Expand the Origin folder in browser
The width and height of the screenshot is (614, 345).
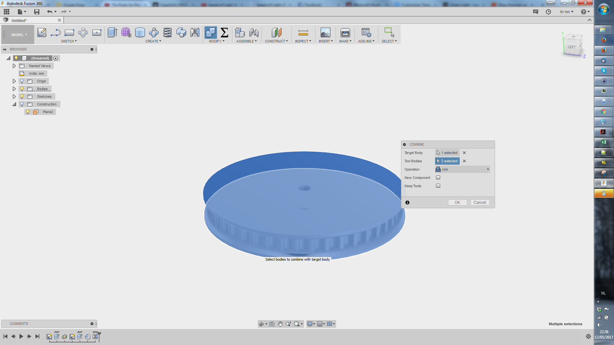coord(14,81)
